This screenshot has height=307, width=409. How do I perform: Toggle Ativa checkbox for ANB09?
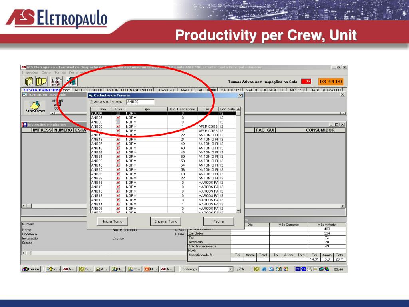118,209
